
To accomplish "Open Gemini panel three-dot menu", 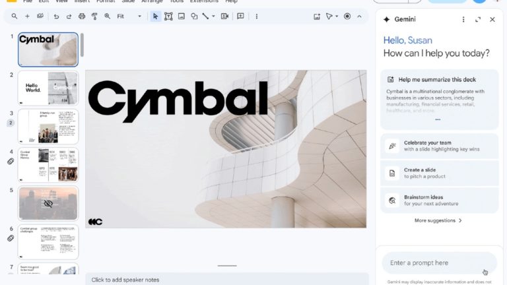I will 463,19.
